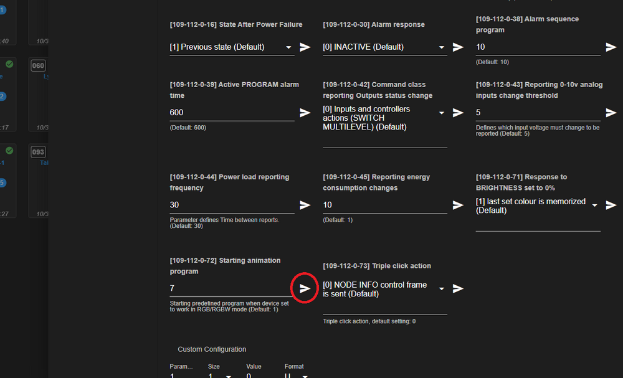623x378 pixels.
Task: Click the '[109-112-0-30] Alarm response' label
Action: [373, 25]
